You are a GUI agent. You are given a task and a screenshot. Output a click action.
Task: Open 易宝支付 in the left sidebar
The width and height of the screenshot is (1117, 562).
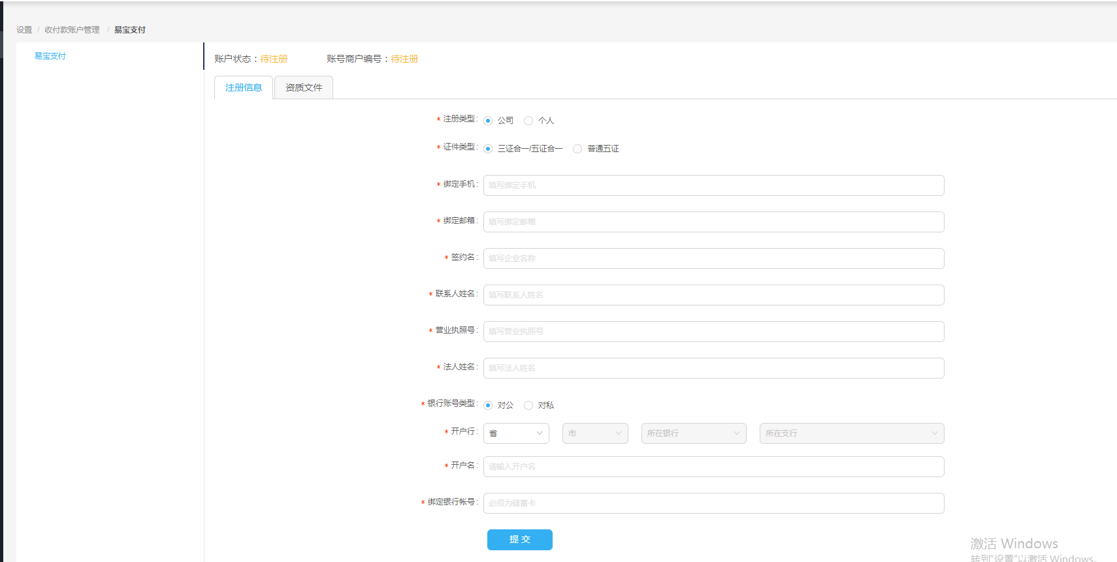(x=50, y=56)
